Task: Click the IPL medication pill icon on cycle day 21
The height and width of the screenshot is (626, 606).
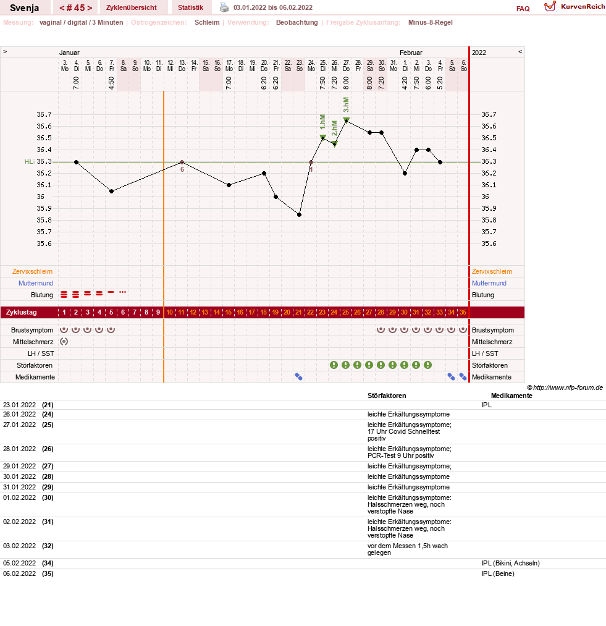Action: pos(298,377)
